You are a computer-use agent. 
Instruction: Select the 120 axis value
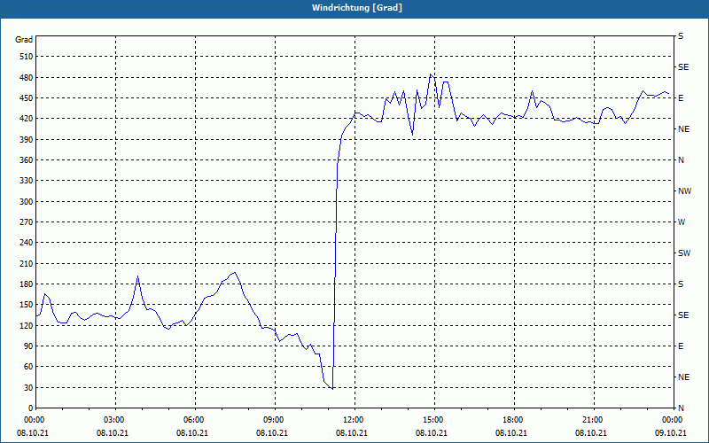click(27, 325)
